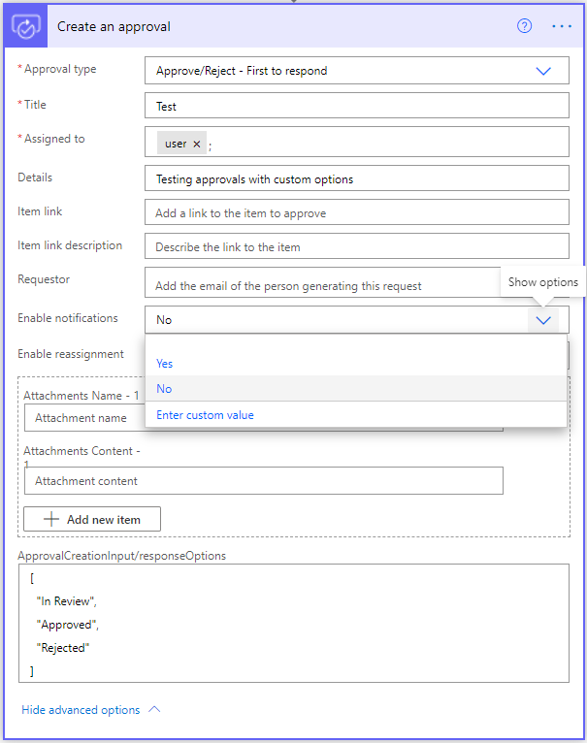Click the ApprovalCreationInput/responseOptions label
Screen dimensions: 587x743
click(122, 556)
